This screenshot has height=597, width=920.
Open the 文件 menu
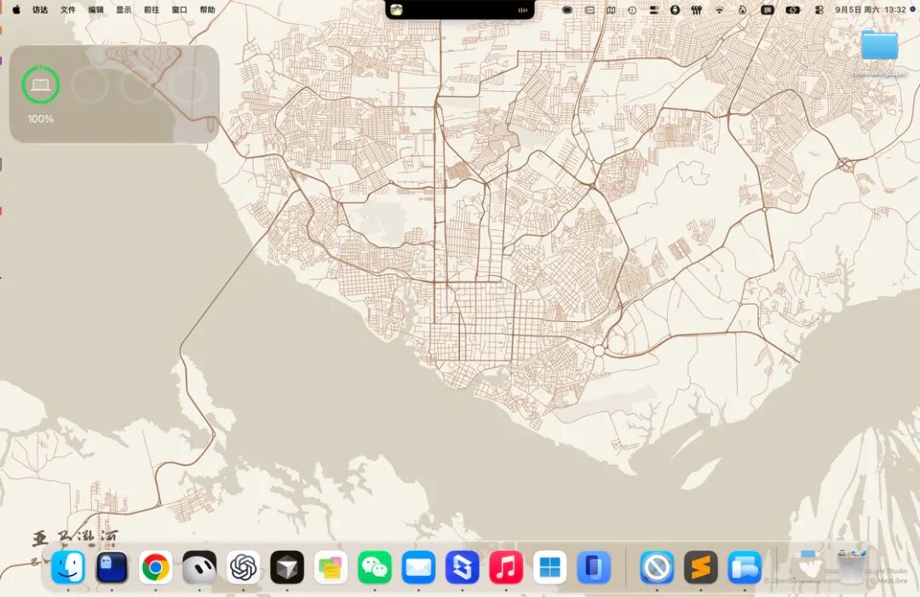pos(68,9)
